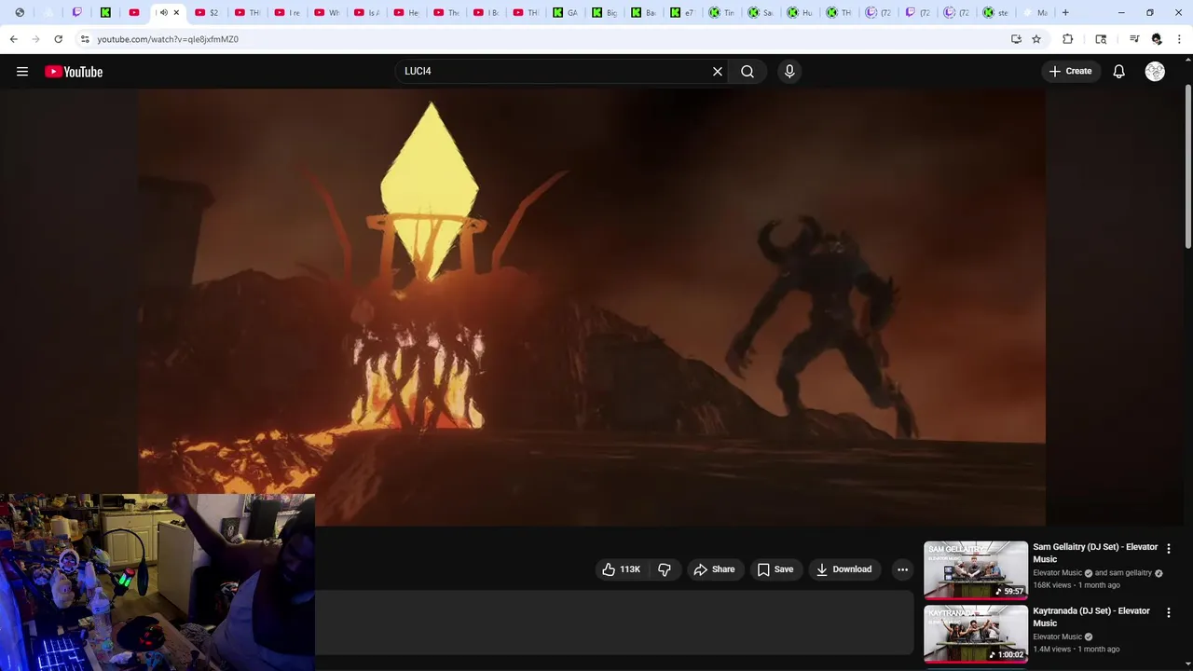This screenshot has width=1193, height=671.
Task: Share the video
Action: [715, 569]
